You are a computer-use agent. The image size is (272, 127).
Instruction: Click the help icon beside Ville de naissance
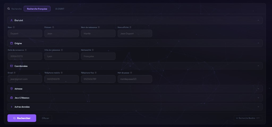pos(62,50)
